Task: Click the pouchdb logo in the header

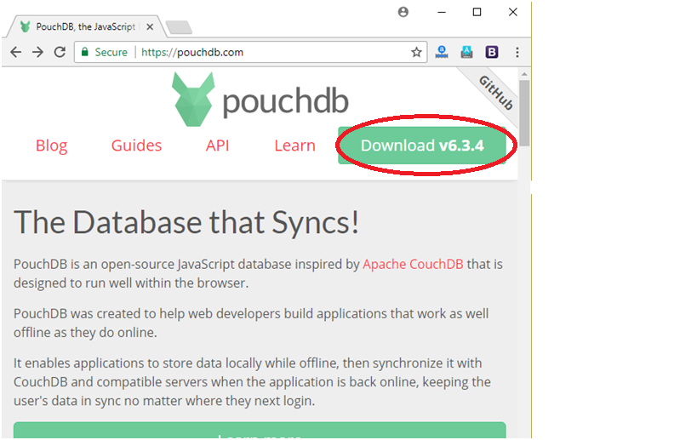Action: pos(260,100)
